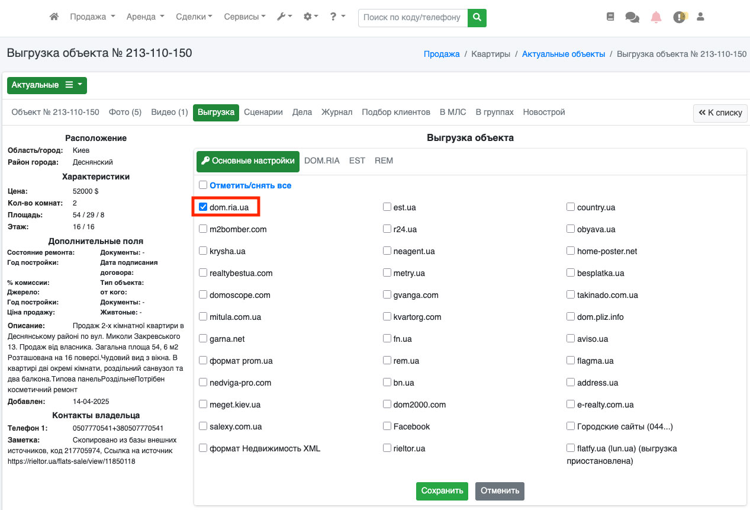Click the search by code/phone field

pyautogui.click(x=413, y=18)
